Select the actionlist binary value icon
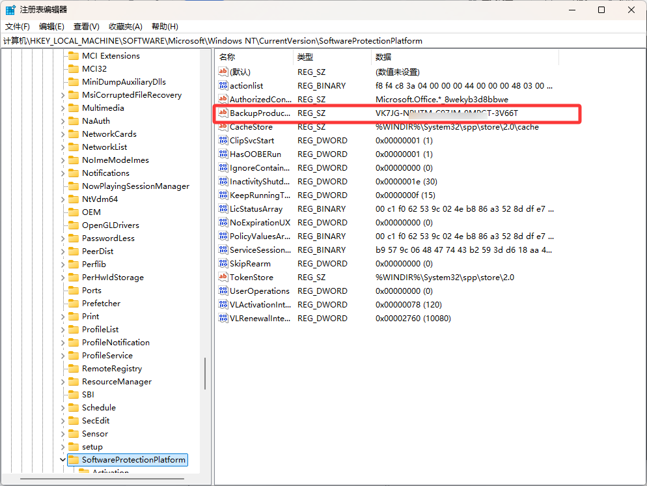Viewport: 647px width, 486px height. [223, 86]
